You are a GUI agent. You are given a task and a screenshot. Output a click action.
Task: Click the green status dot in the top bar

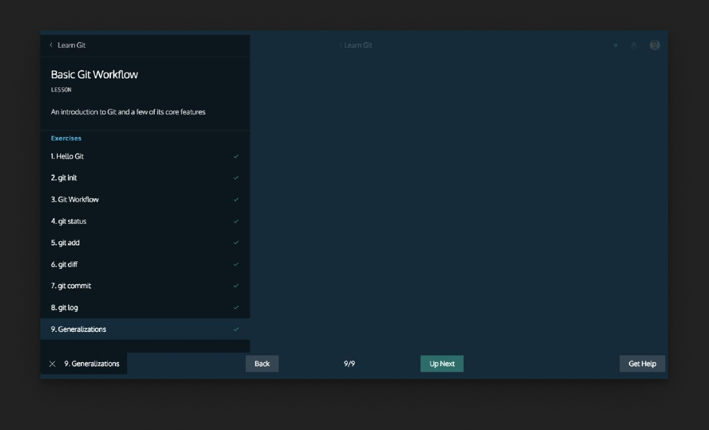point(615,45)
